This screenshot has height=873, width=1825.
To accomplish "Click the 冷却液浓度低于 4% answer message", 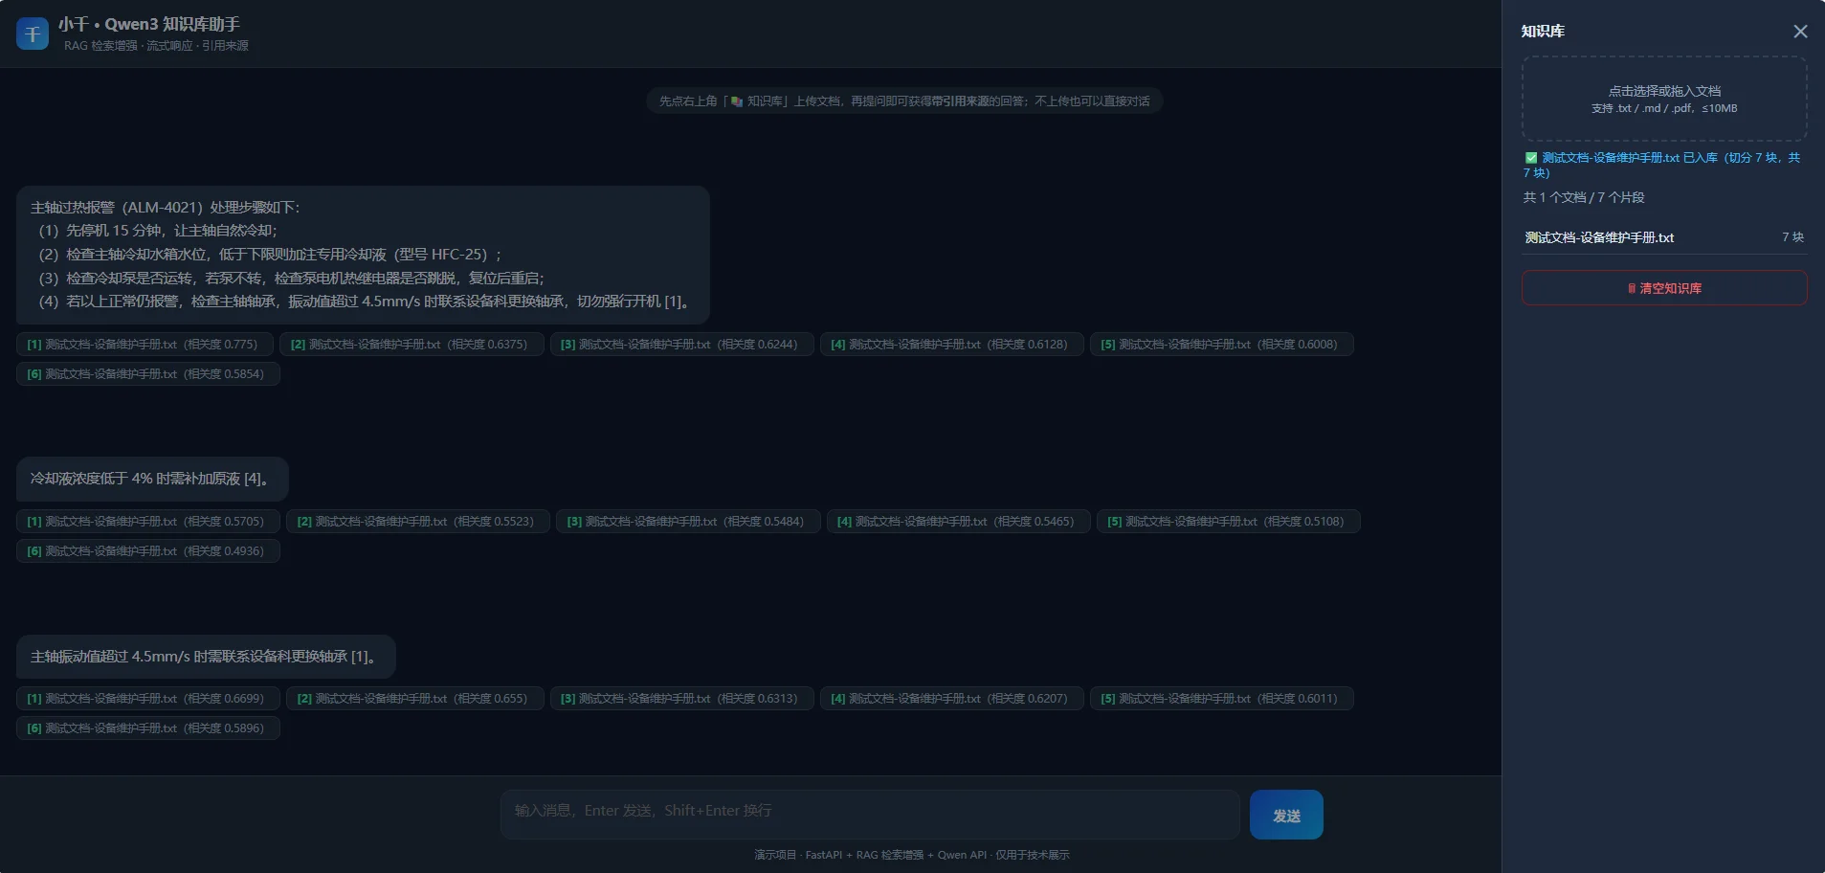I will [x=152, y=479].
